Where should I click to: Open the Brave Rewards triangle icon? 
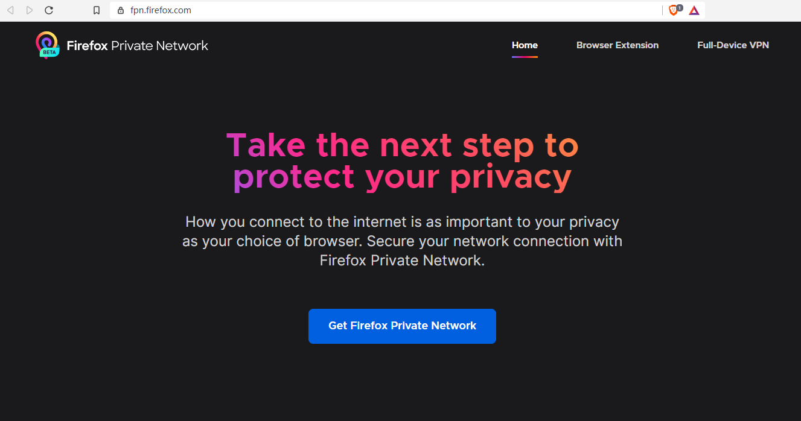pos(694,10)
